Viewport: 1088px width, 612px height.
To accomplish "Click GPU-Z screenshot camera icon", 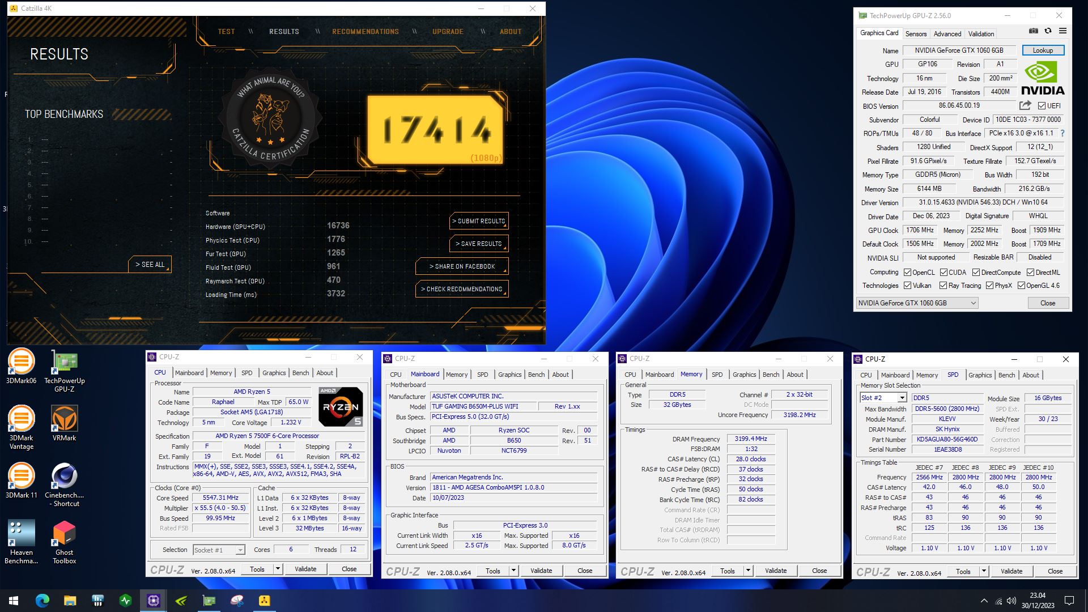I will point(1034,31).
